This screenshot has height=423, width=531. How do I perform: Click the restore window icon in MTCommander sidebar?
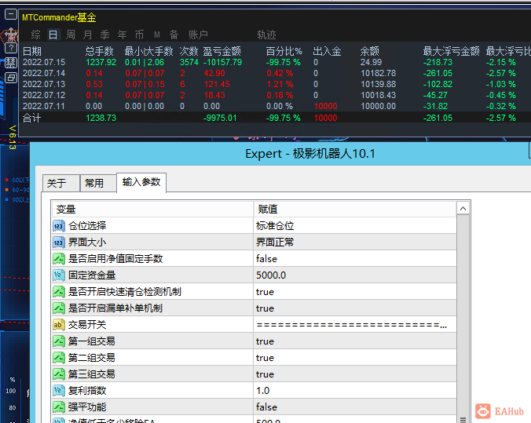[x=11, y=78]
